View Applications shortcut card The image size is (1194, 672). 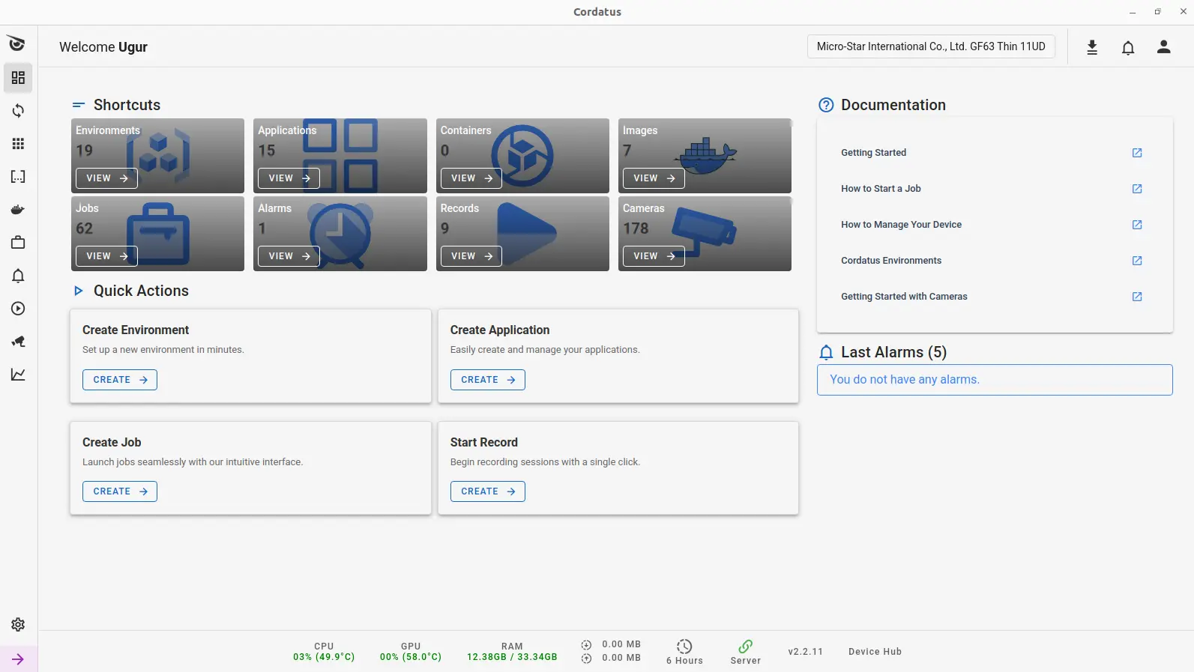289,178
